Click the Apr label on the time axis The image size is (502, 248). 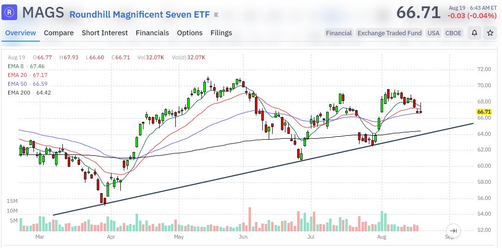coord(111,237)
